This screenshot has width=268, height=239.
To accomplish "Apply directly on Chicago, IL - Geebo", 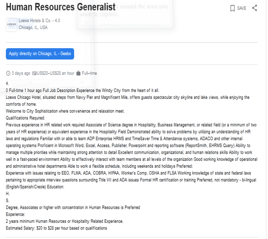I will pos(40,54).
